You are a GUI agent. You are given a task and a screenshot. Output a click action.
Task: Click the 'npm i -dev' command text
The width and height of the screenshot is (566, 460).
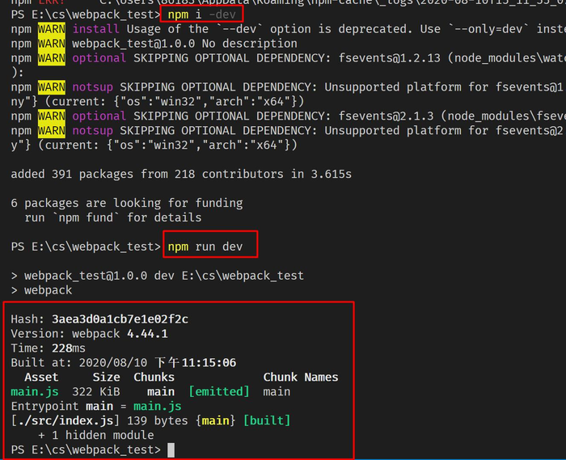pos(201,15)
